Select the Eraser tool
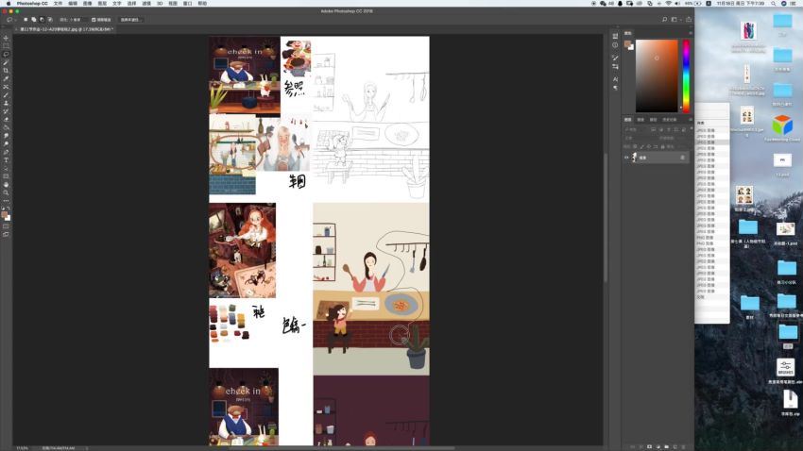Screen dimensions: 803x451 coord(7,120)
